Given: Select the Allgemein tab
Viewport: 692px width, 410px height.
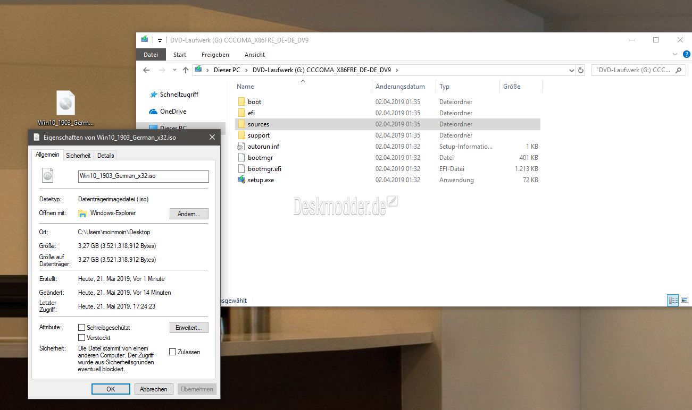Looking at the screenshot, I should click(x=47, y=155).
